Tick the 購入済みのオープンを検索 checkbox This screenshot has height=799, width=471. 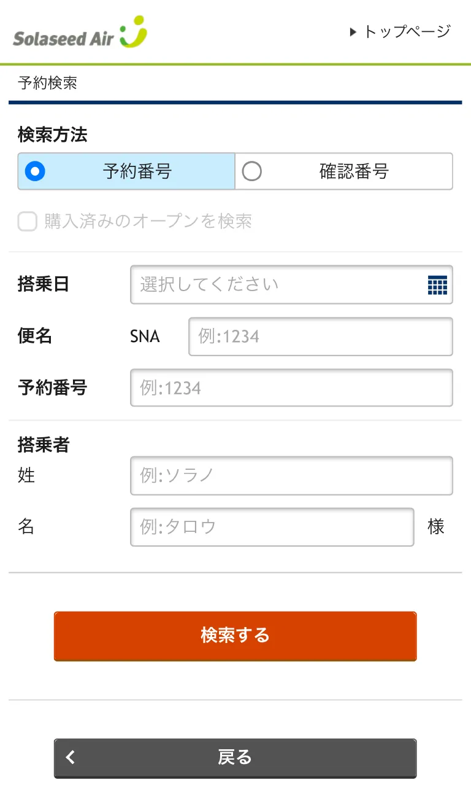point(28,222)
